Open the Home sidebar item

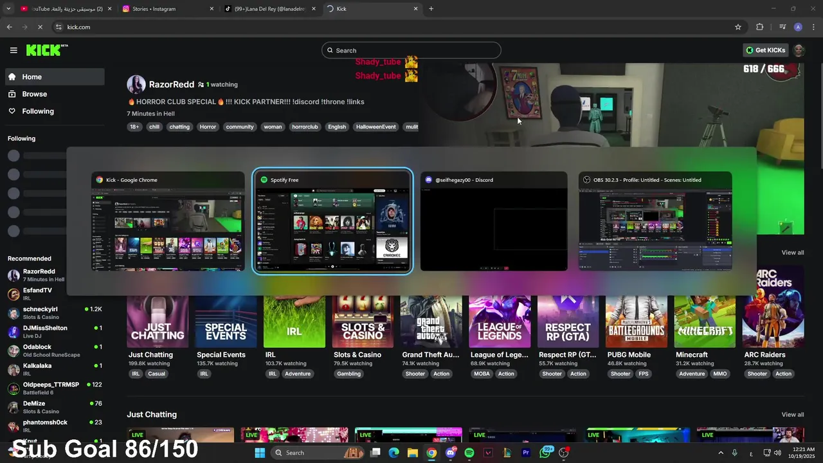click(x=54, y=77)
